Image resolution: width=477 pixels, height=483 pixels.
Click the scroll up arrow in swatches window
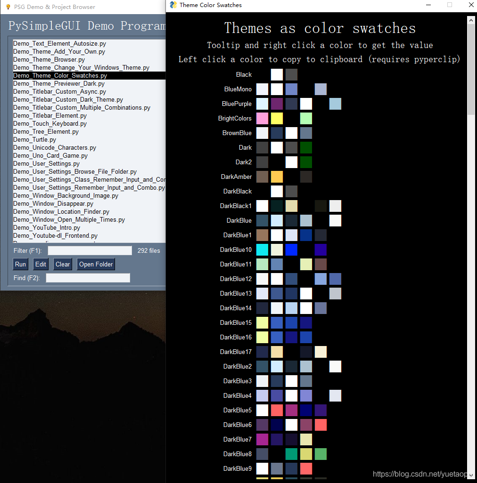click(x=471, y=20)
